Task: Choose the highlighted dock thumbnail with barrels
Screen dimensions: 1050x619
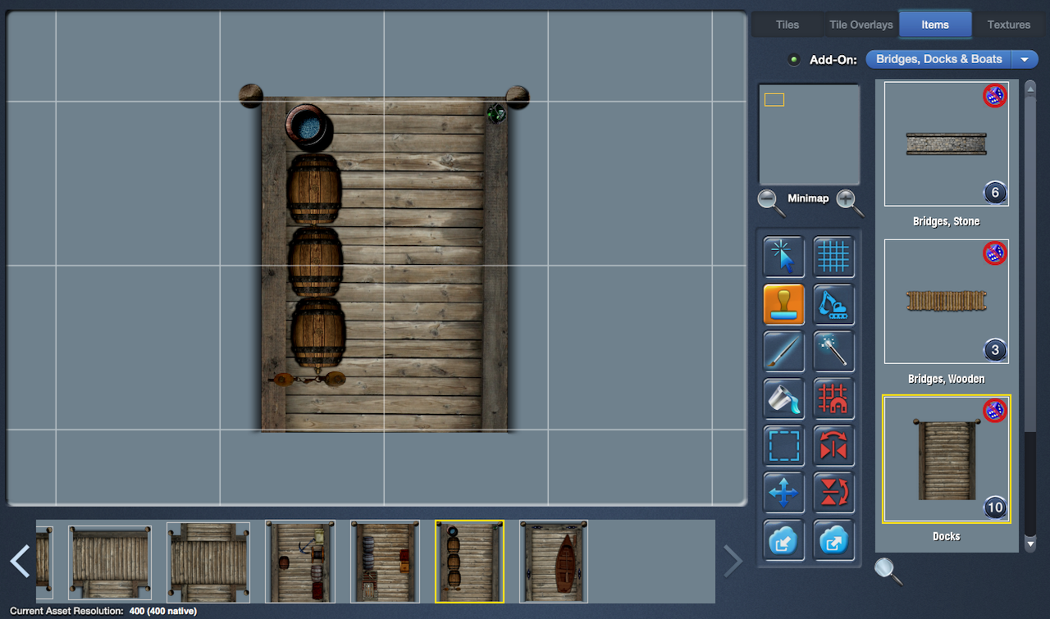Action: 469,562
